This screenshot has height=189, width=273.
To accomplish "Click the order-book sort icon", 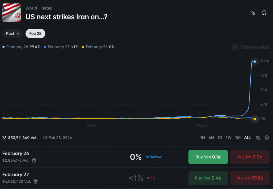I will 258,138.
